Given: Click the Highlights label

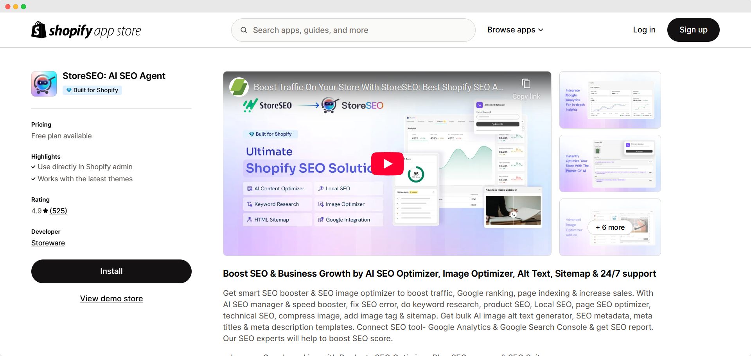Looking at the screenshot, I should [x=46, y=157].
